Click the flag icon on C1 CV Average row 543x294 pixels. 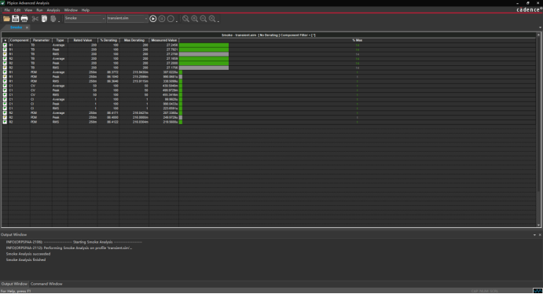point(5,86)
